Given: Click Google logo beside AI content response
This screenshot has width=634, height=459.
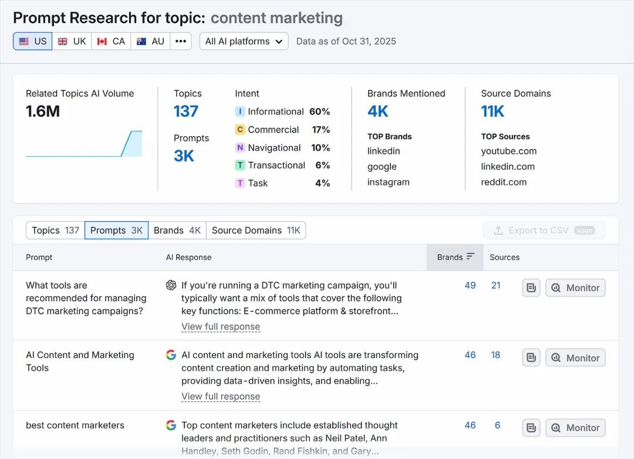Looking at the screenshot, I should [171, 355].
